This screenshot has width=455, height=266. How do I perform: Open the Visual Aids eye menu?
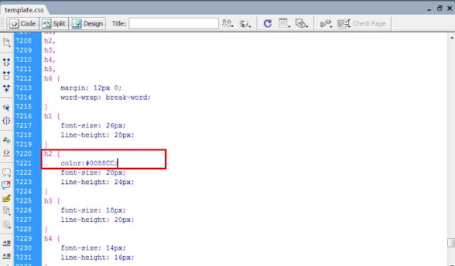(x=301, y=23)
